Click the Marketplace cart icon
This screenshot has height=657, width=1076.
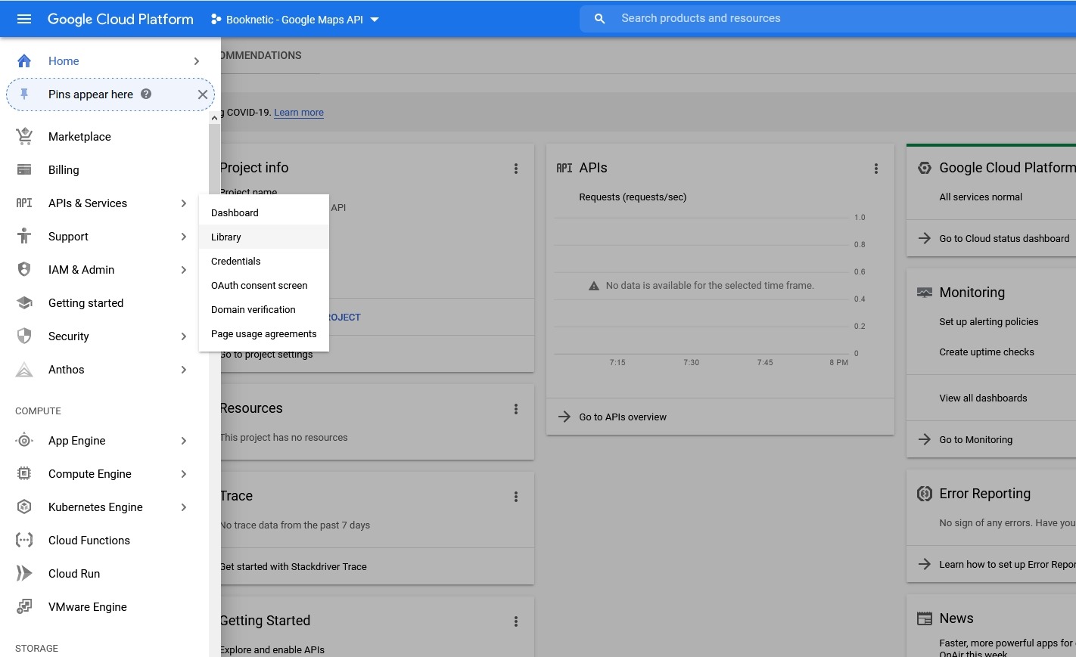[x=24, y=136]
